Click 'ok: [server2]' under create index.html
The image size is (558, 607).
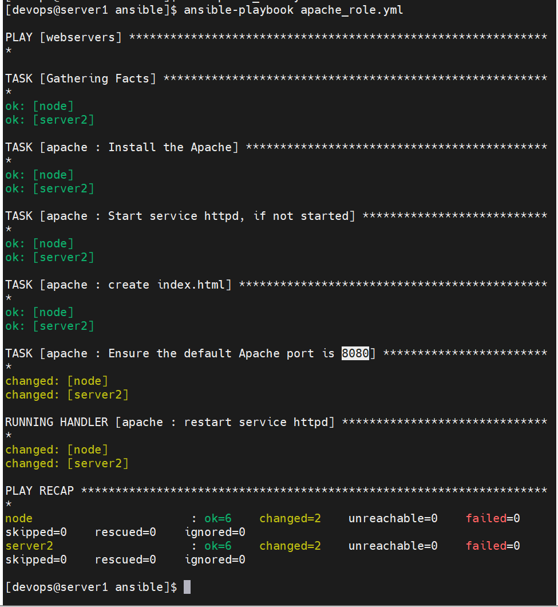(x=50, y=326)
